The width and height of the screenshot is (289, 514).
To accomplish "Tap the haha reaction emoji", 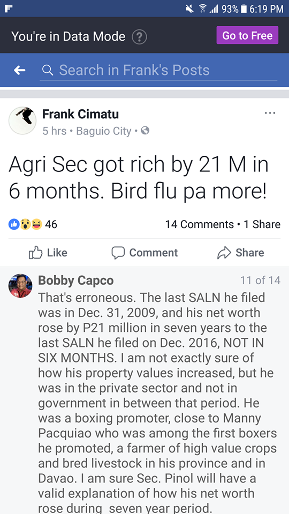I will [x=36, y=224].
